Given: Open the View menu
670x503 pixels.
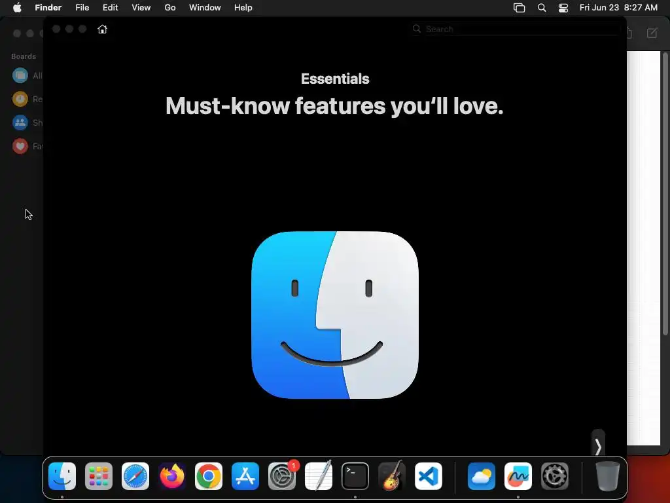Looking at the screenshot, I should [x=141, y=8].
